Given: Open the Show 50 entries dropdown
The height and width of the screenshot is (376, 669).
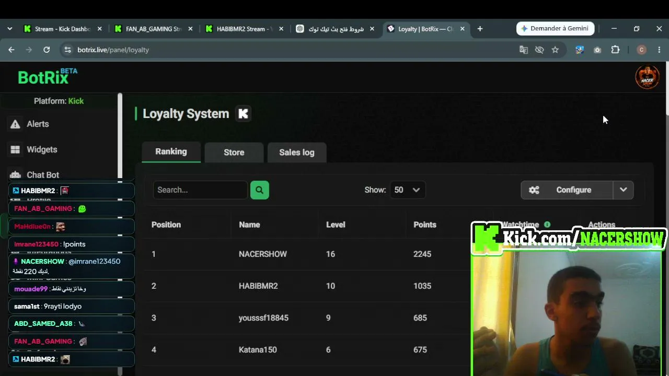Looking at the screenshot, I should [407, 190].
